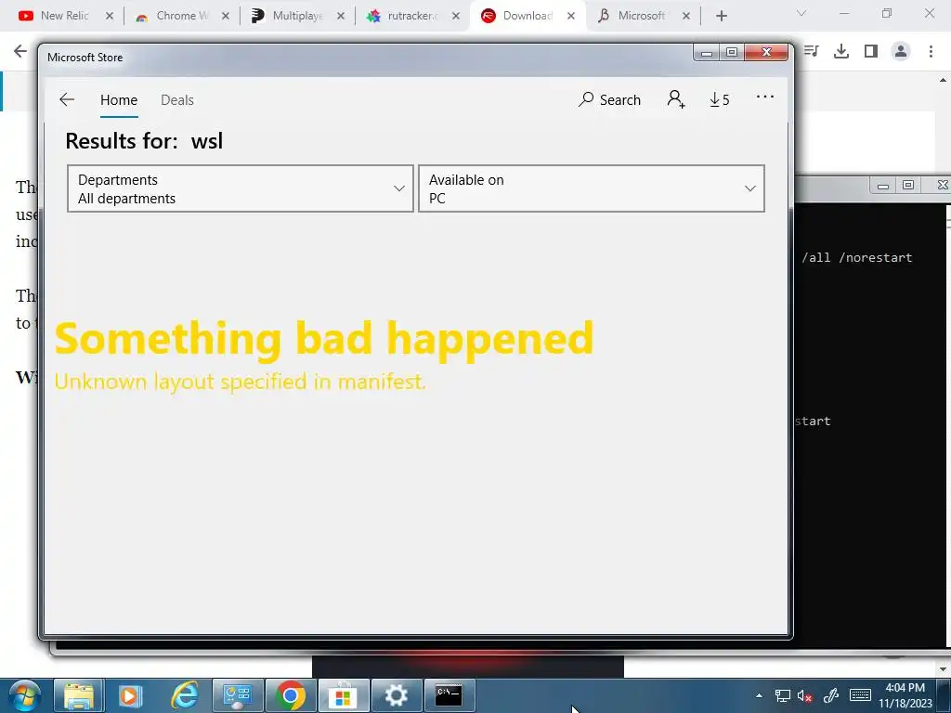
Task: Expand the Available on PC dropdown
Action: click(x=592, y=188)
